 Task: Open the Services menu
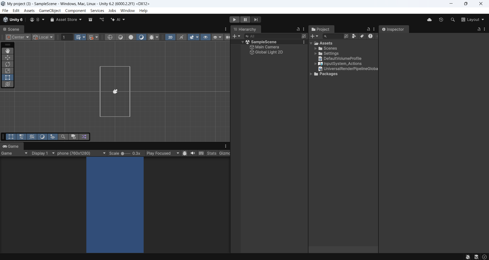(x=97, y=10)
